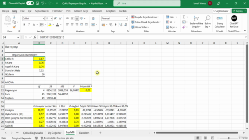This screenshot has width=249, height=140.
Task: Open the Calibri font name dropdown
Action: point(43,19)
